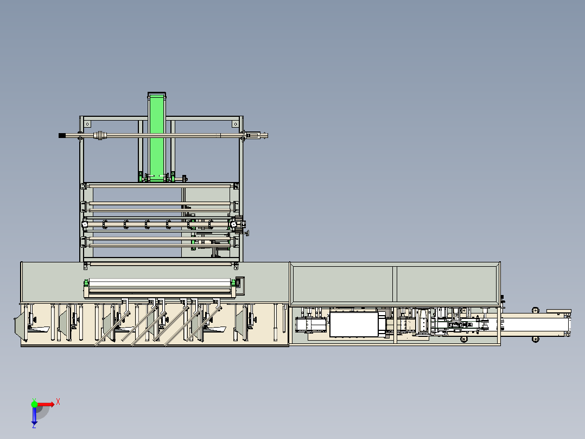Select the ribbed coupling on the long top shaft
The height and width of the screenshot is (439, 585).
pyautogui.click(x=100, y=136)
